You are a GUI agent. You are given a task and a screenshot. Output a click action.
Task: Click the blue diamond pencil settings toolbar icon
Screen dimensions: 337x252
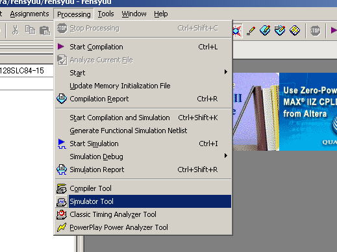[x=265, y=31]
